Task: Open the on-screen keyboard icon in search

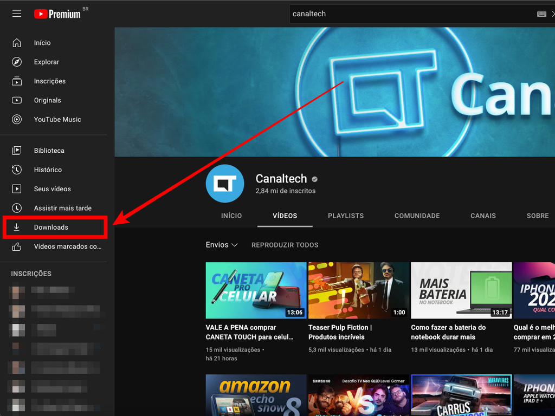Action: (x=541, y=14)
